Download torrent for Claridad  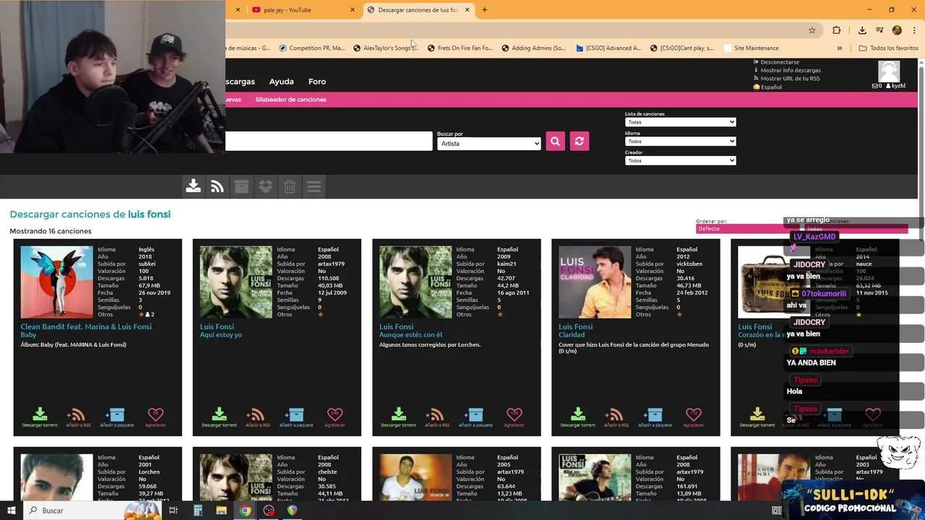(577, 417)
